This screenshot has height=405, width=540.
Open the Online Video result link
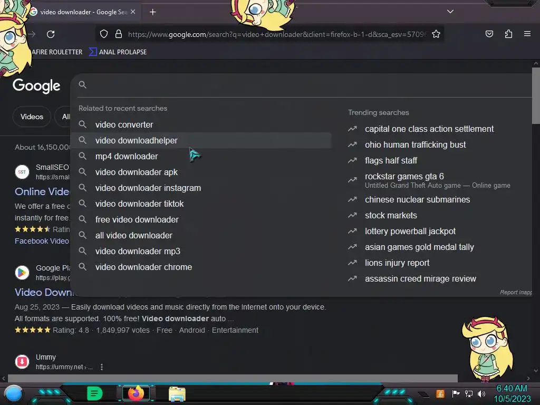[42, 191]
